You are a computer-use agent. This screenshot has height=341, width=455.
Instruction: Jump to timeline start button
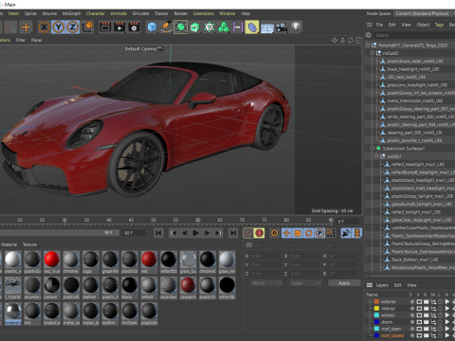[x=158, y=233]
